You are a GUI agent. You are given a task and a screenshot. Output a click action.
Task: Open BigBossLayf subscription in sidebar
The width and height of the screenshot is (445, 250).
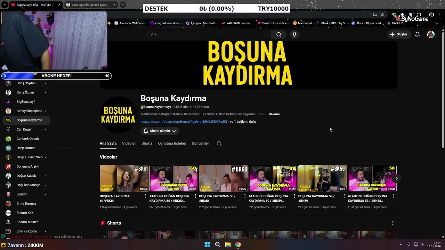tap(26, 102)
